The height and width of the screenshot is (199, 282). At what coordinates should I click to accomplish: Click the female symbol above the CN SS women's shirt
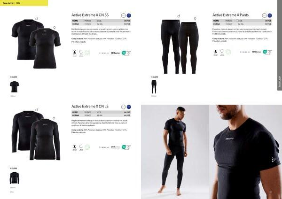(55, 28)
